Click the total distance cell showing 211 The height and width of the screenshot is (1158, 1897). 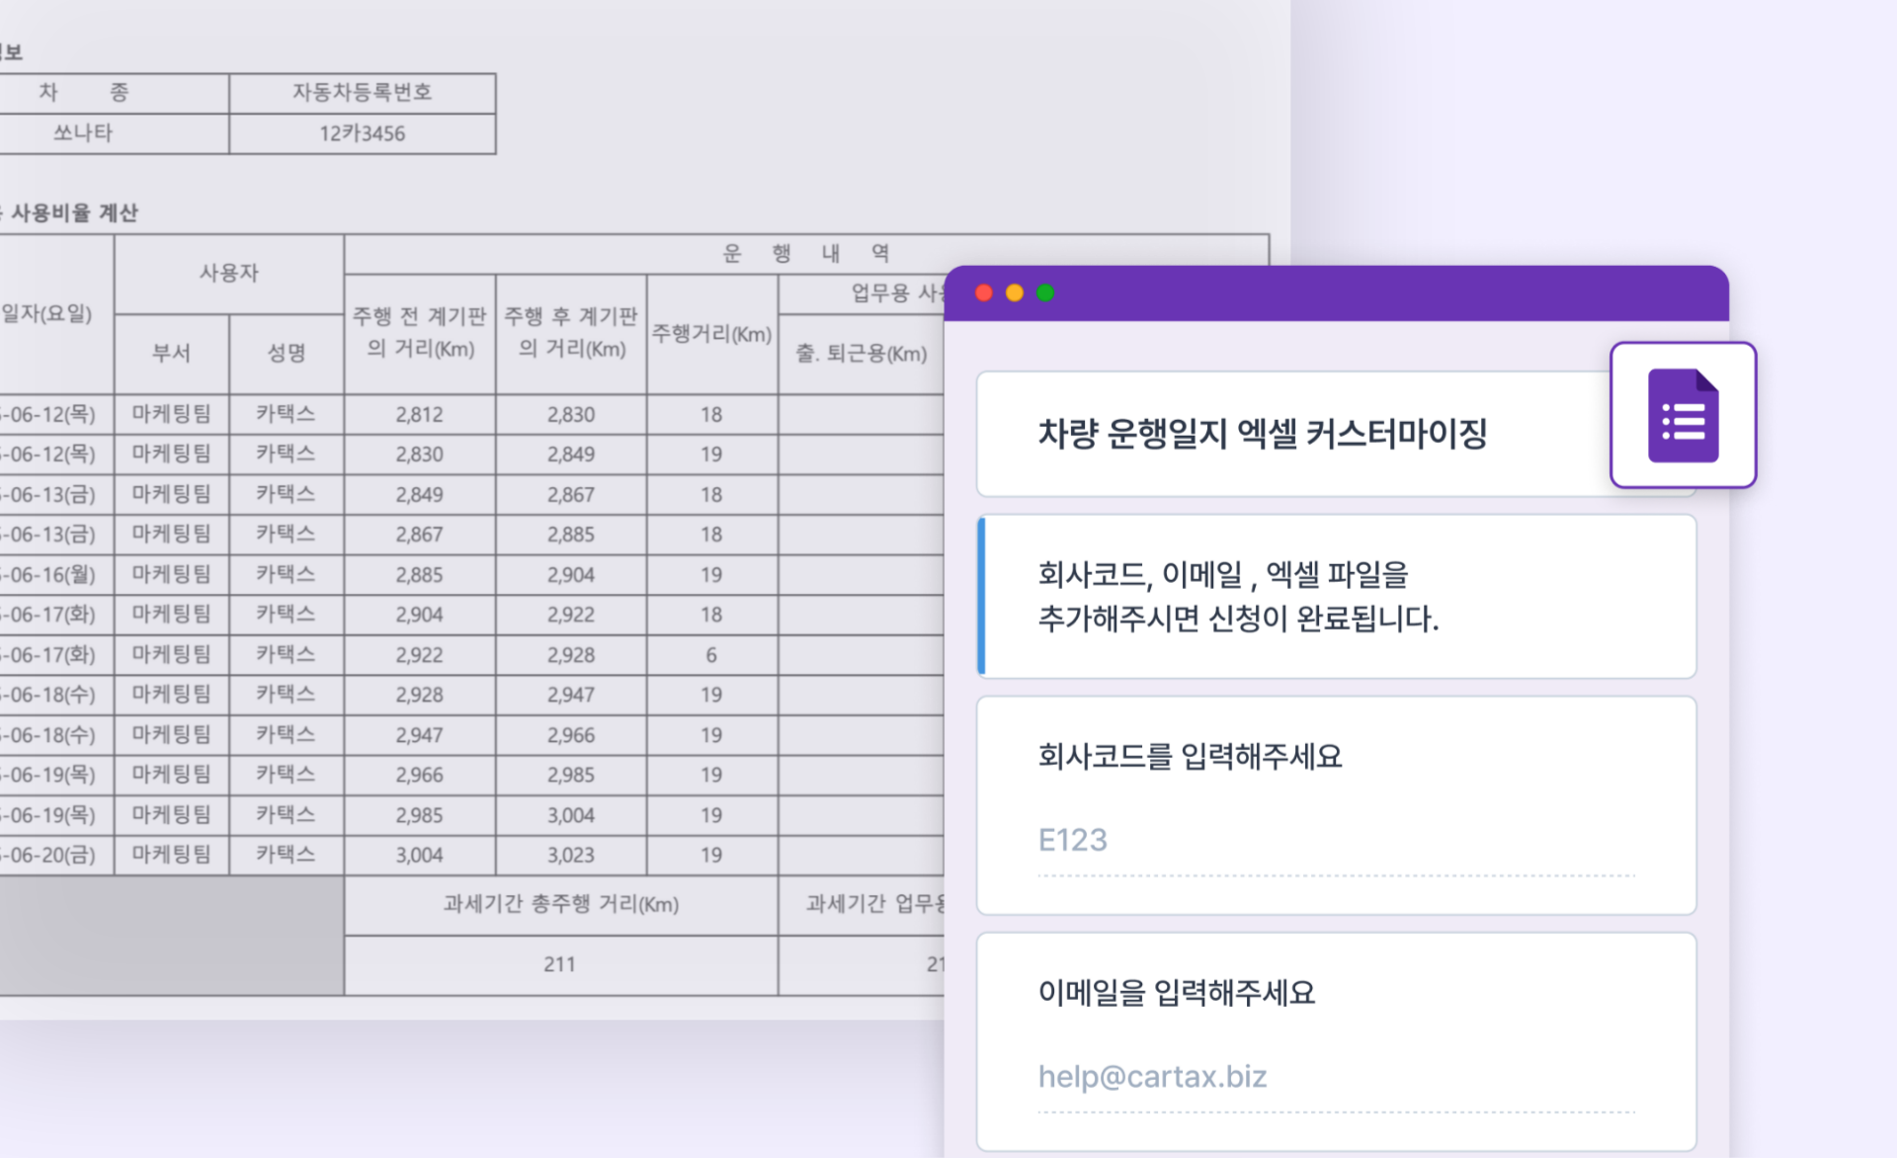[559, 964]
